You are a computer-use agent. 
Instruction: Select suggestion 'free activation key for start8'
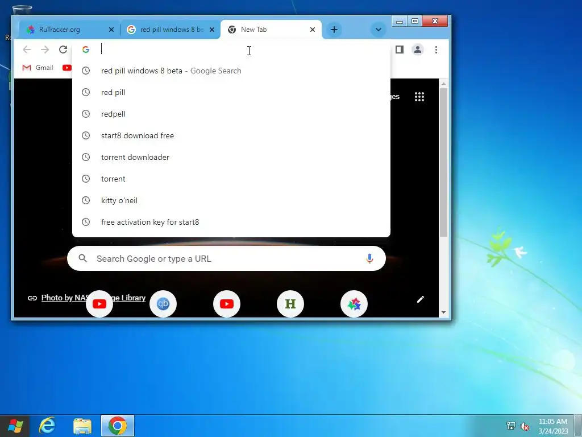(231, 222)
